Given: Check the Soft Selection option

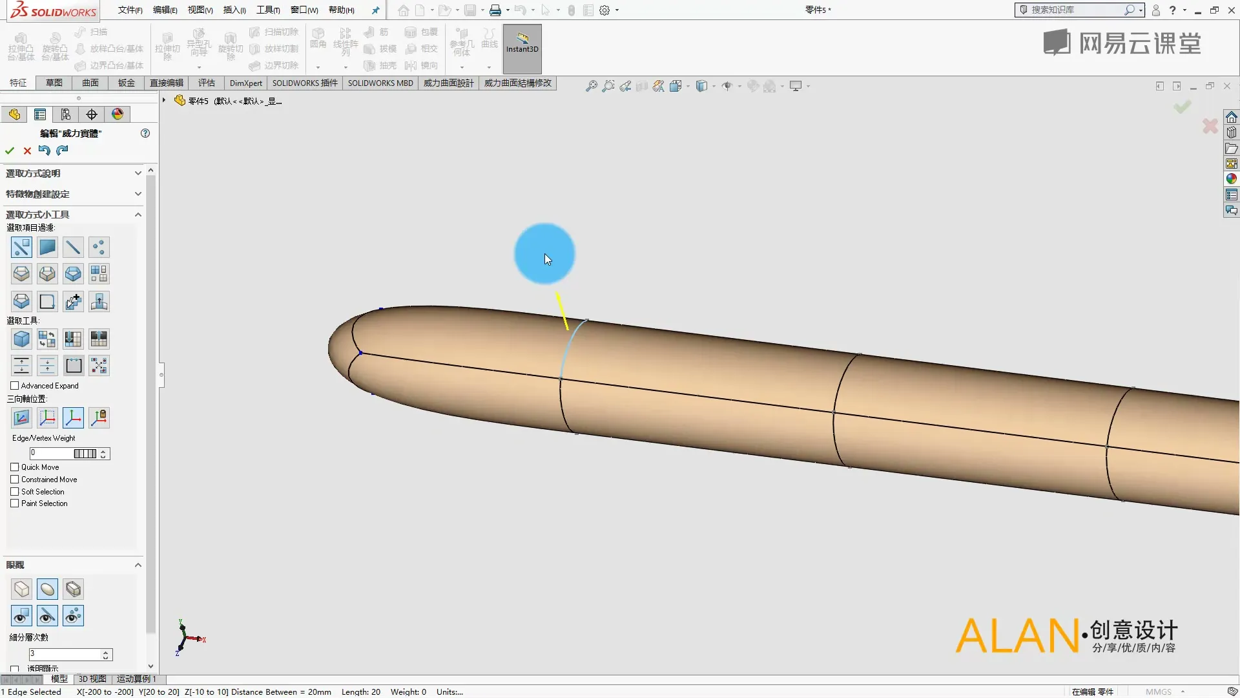Looking at the screenshot, I should [x=15, y=492].
